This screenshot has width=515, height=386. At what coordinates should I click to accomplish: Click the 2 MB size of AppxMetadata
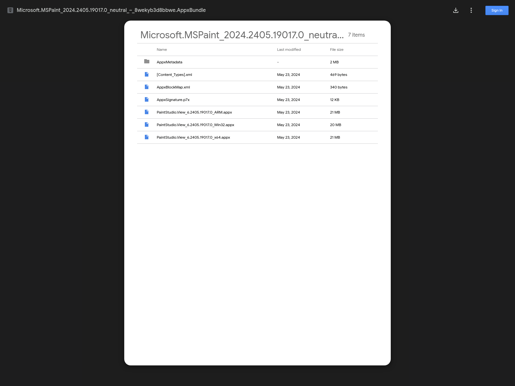point(334,62)
